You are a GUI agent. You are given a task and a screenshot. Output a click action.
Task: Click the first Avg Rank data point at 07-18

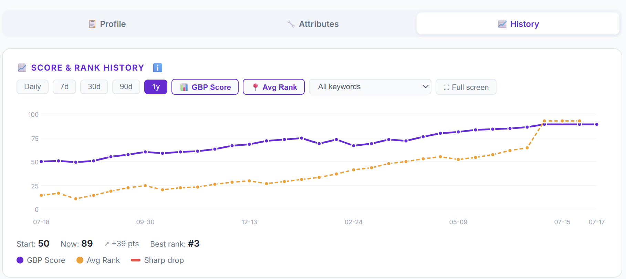(41, 195)
